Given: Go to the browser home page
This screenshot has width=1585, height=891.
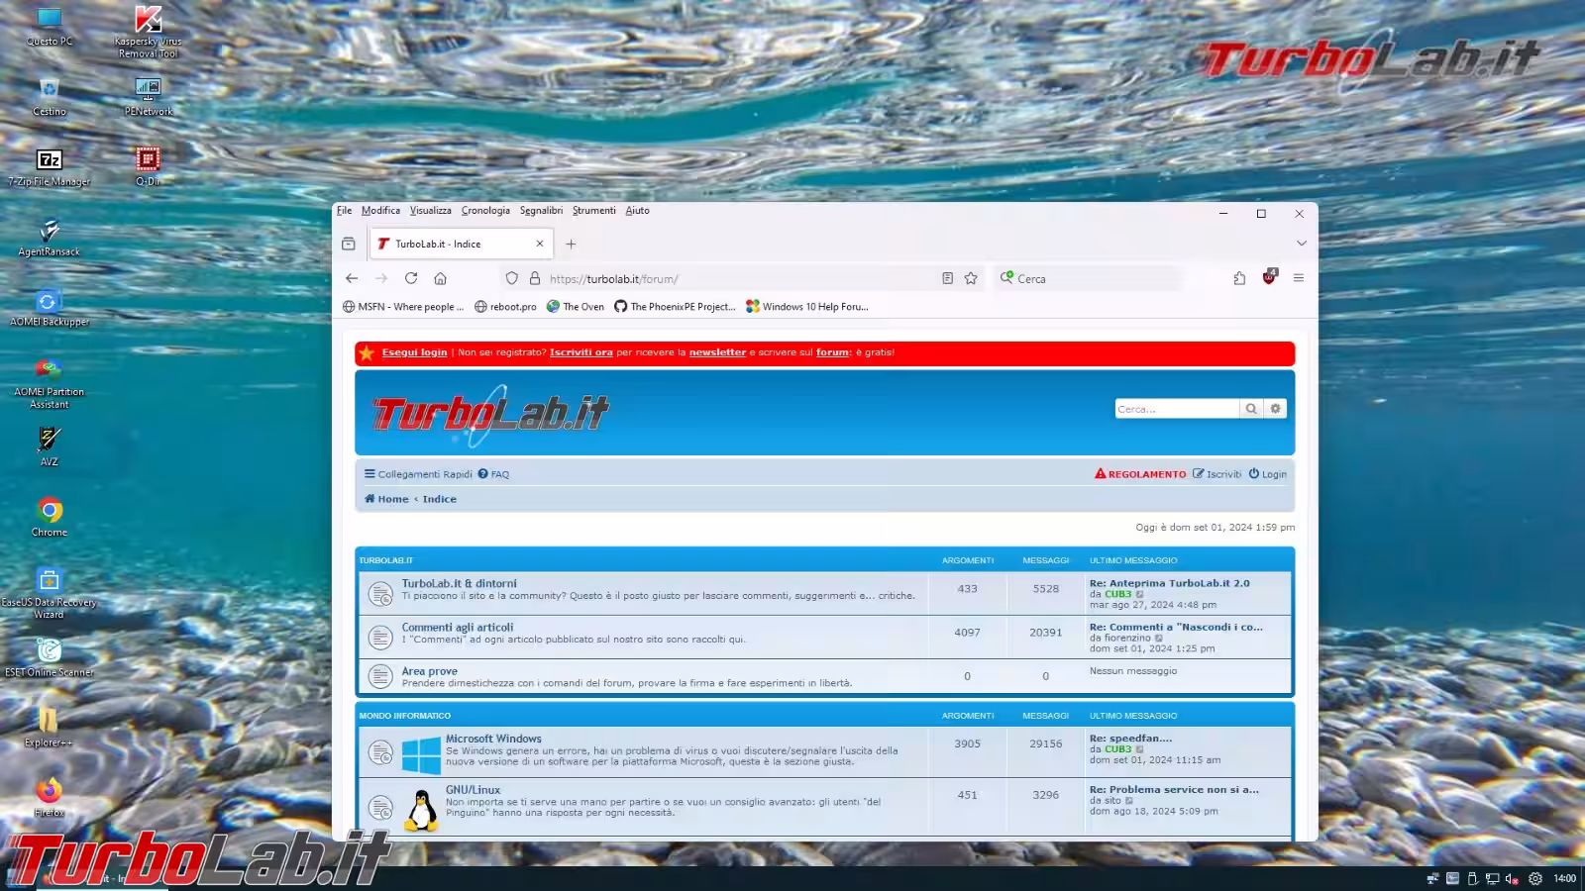Looking at the screenshot, I should pos(441,279).
